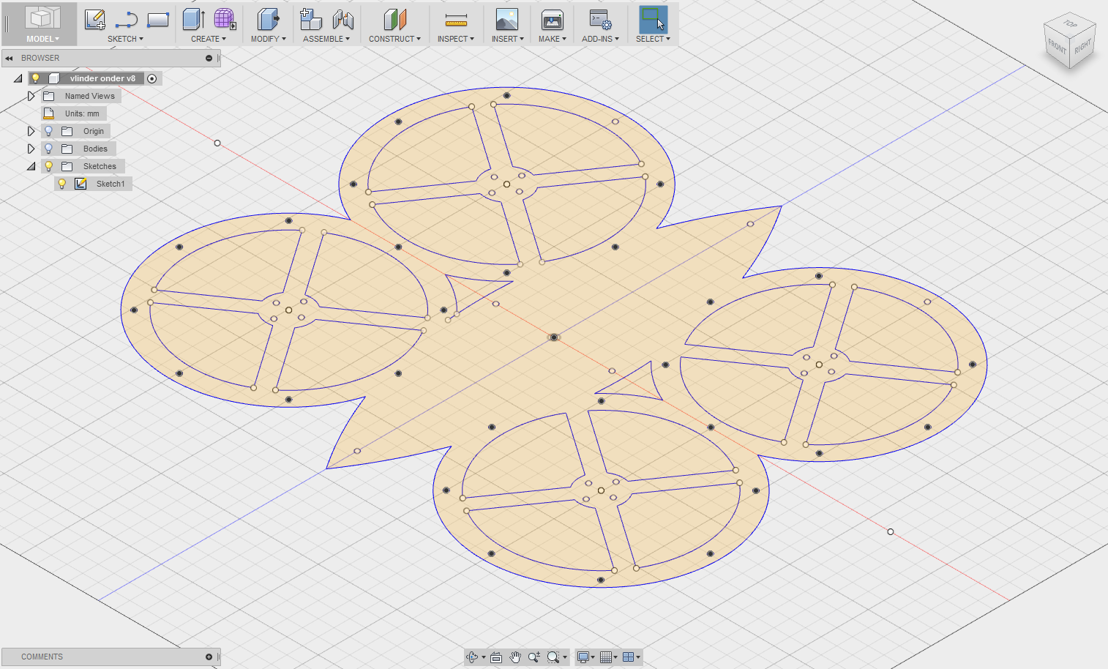The height and width of the screenshot is (669, 1108).
Task: Expand the Comments panel plus button
Action: click(x=209, y=657)
